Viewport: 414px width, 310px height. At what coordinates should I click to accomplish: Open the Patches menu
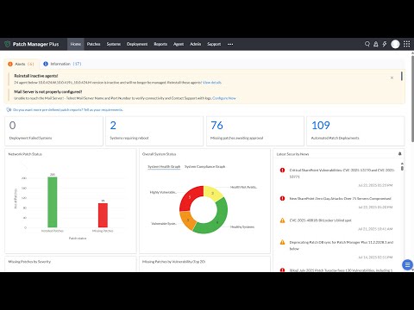[x=94, y=44]
